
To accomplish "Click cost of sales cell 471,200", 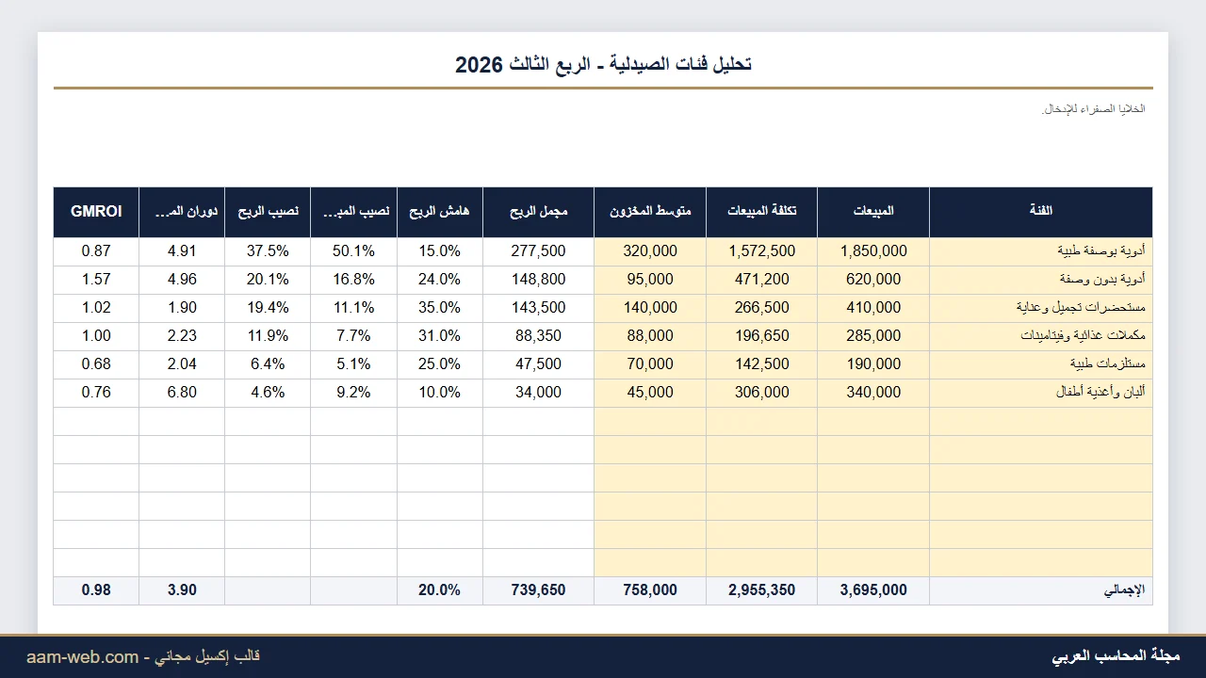I will (762, 280).
